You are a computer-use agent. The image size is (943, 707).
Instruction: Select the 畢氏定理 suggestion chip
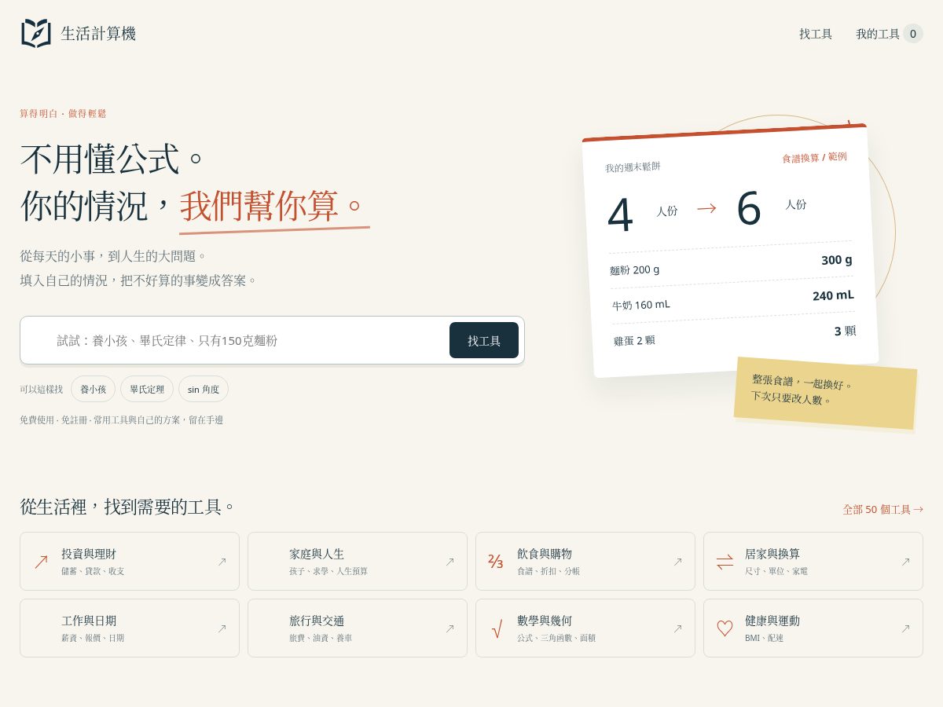click(147, 389)
